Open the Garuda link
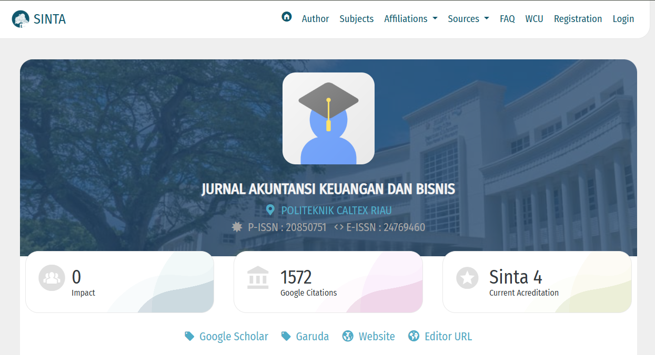This screenshot has width=655, height=355. [313, 336]
